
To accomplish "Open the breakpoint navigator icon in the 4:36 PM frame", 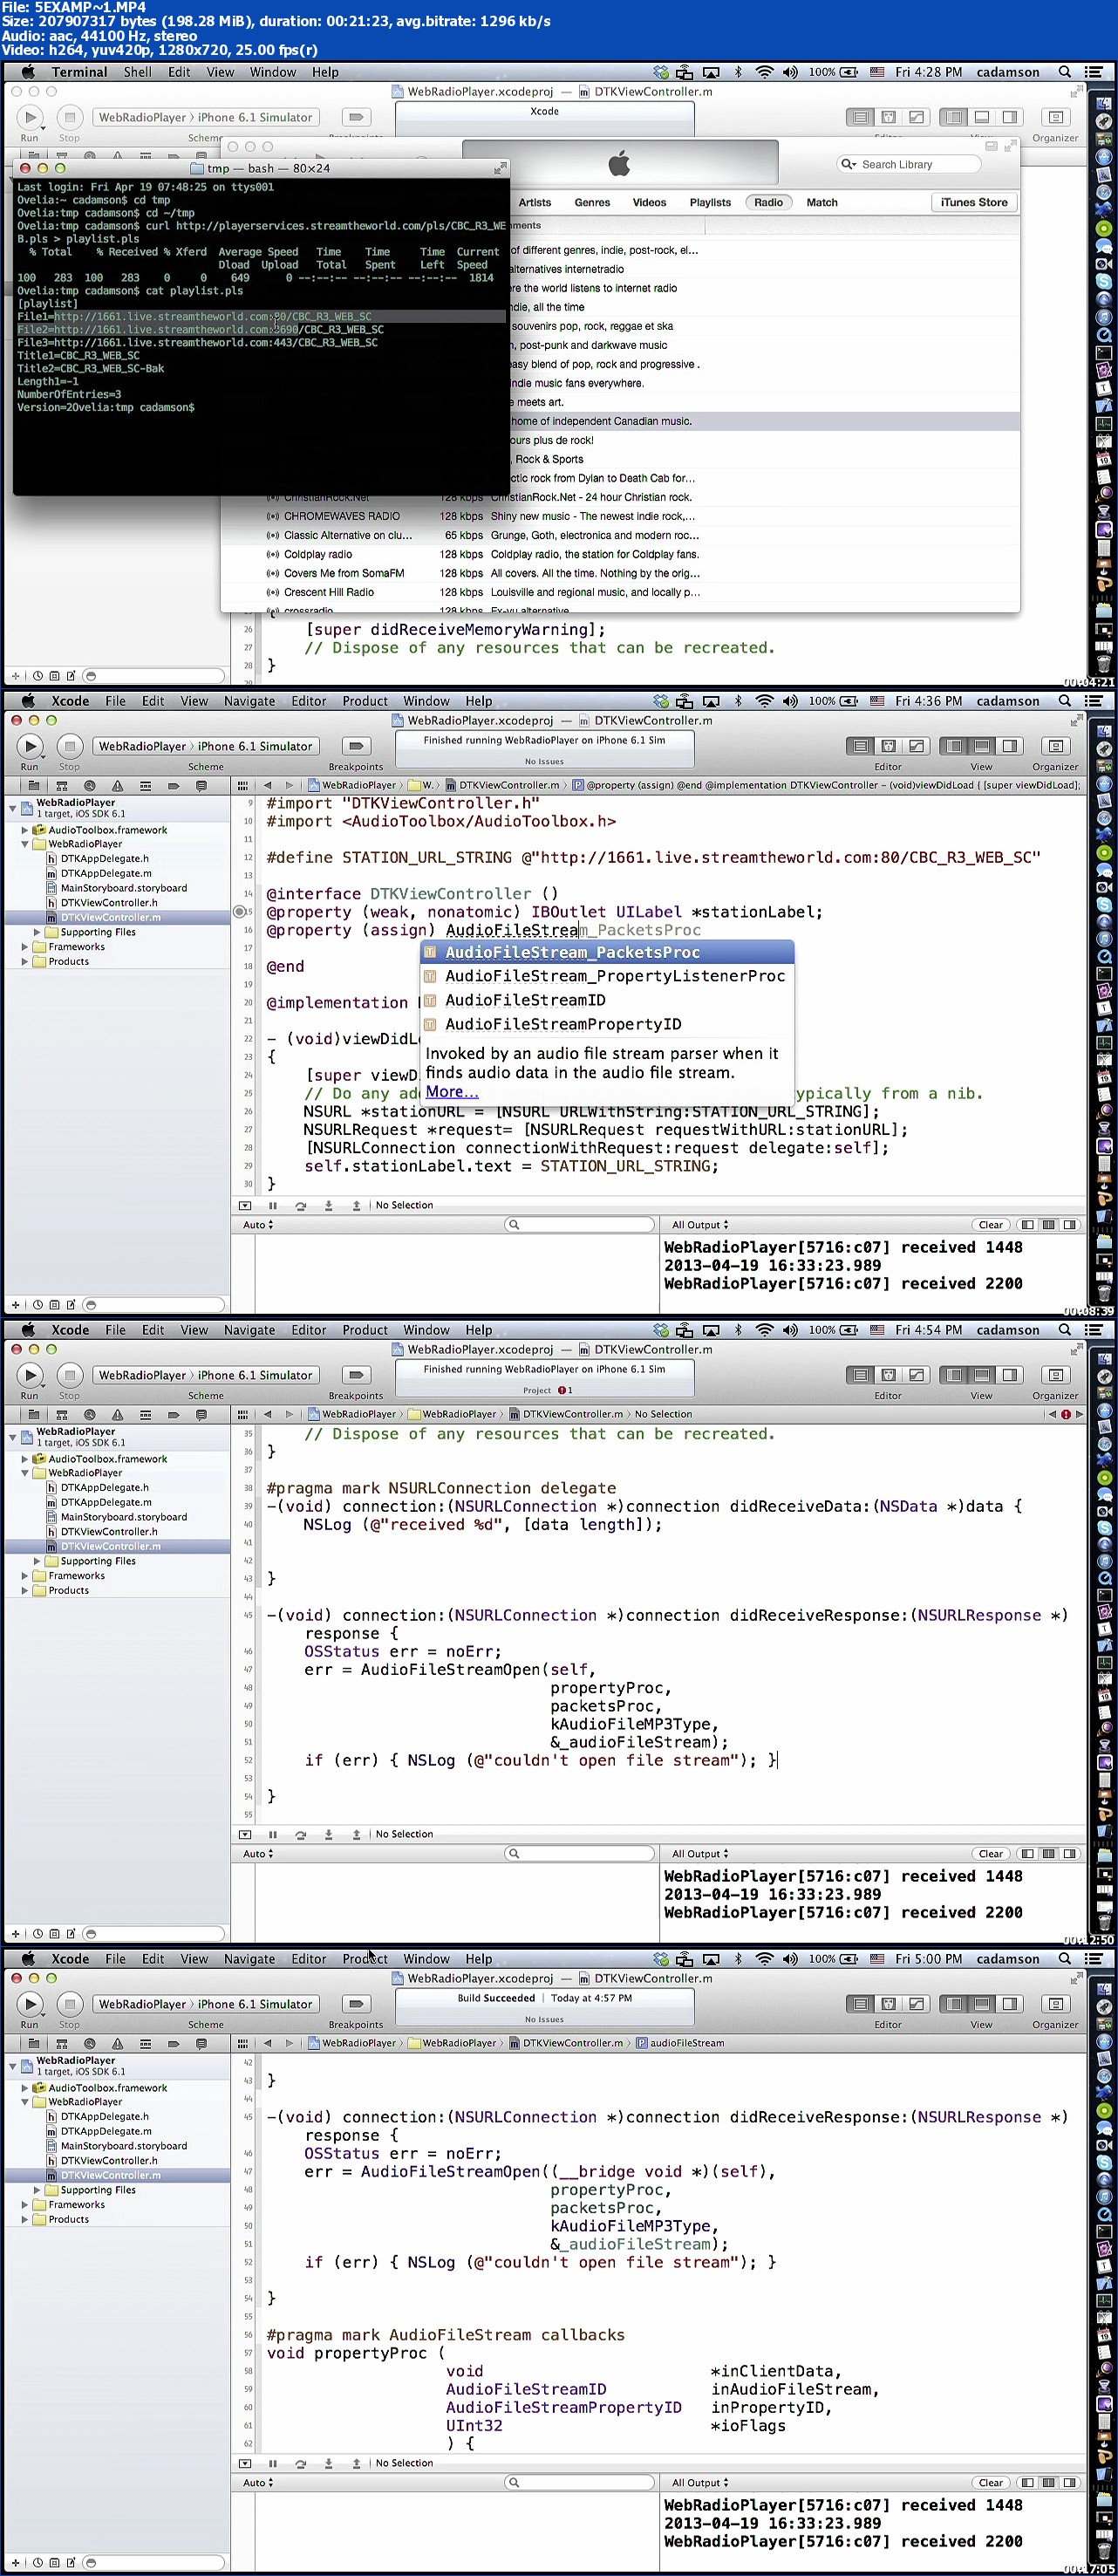I will (173, 786).
